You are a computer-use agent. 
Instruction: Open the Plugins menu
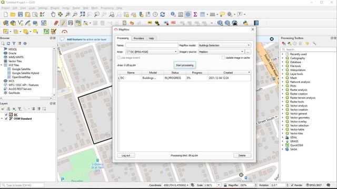pos(55,8)
